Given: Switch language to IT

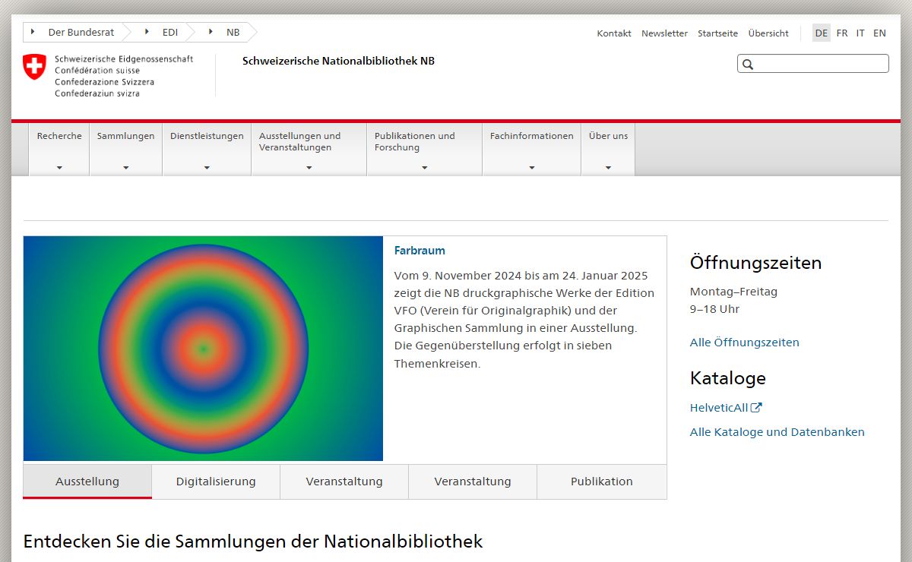Looking at the screenshot, I should point(860,33).
